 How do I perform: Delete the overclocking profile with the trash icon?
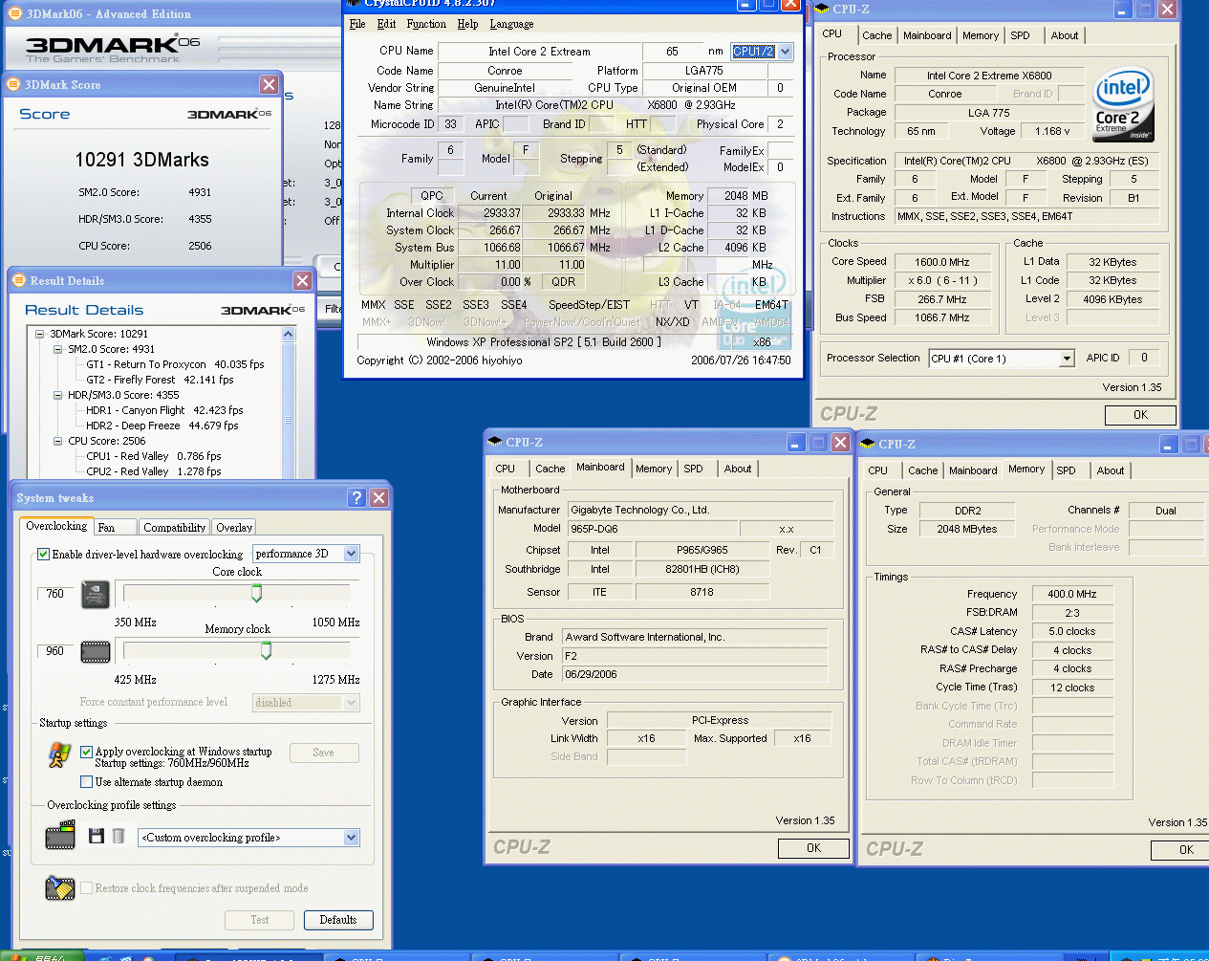[119, 836]
